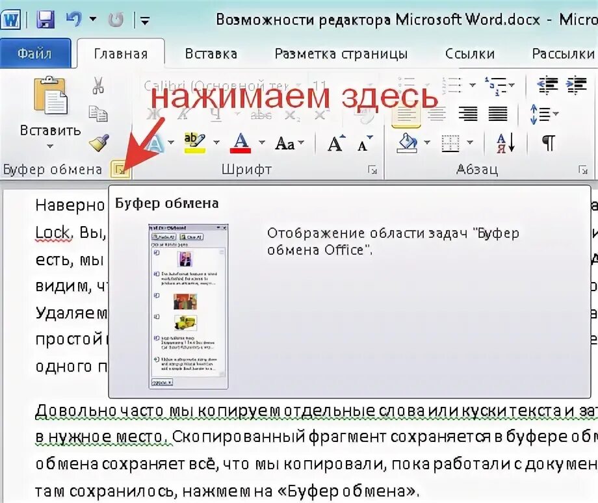
Task: Copy selection with the two-pages icon
Action: [x=98, y=114]
